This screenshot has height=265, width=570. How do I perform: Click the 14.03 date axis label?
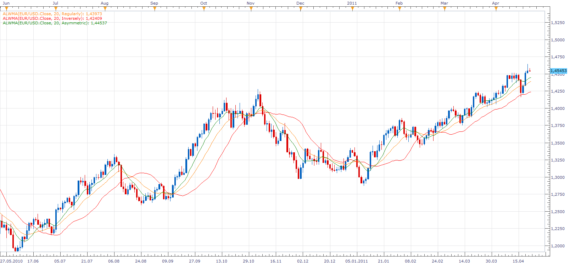coord(464,261)
